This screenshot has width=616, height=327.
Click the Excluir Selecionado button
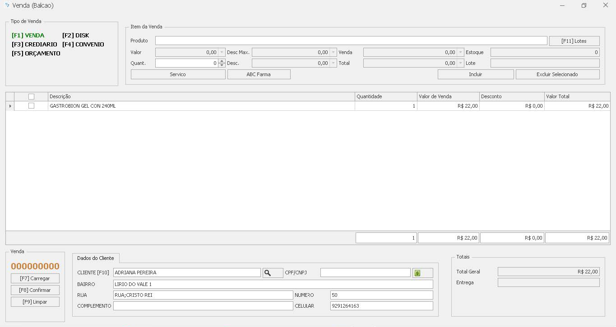557,74
